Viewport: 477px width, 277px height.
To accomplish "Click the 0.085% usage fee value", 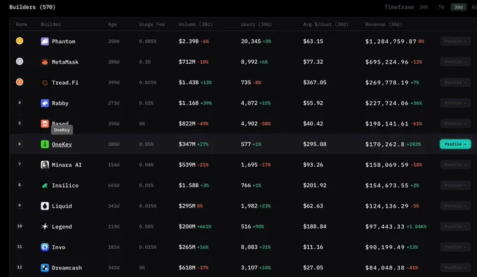I will 147,41.
